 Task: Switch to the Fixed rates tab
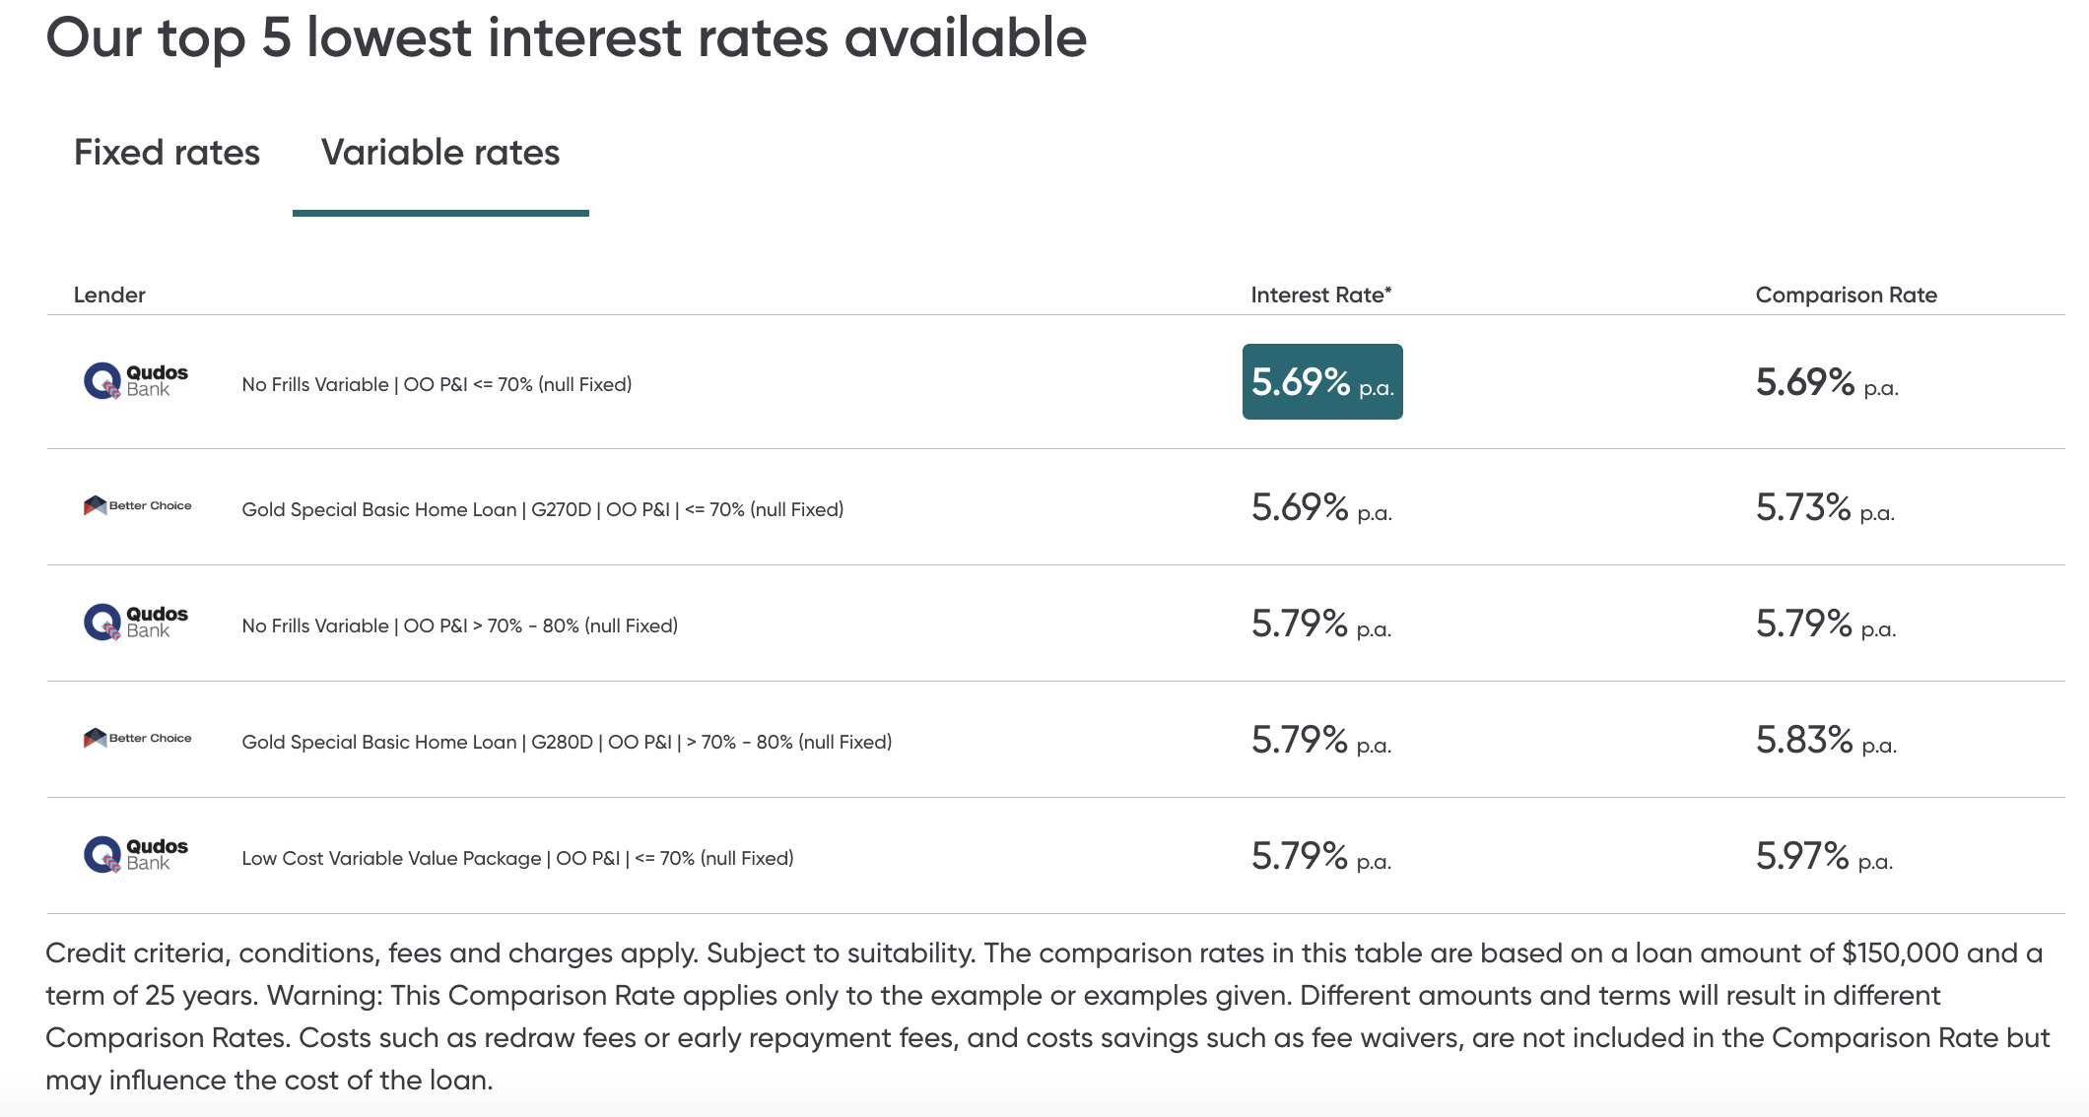point(167,153)
